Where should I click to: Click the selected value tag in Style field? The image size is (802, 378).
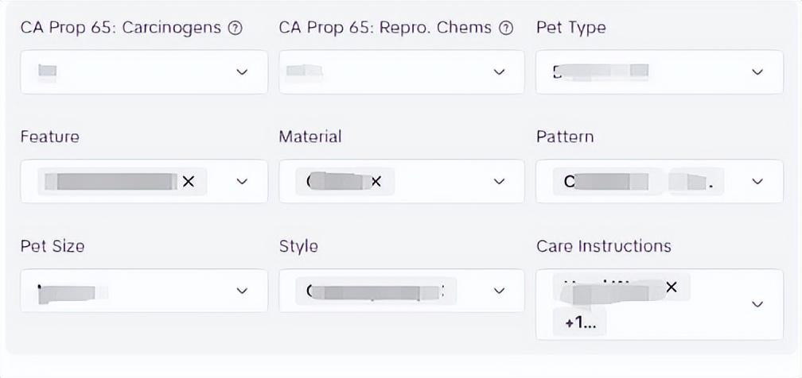pyautogui.click(x=376, y=291)
